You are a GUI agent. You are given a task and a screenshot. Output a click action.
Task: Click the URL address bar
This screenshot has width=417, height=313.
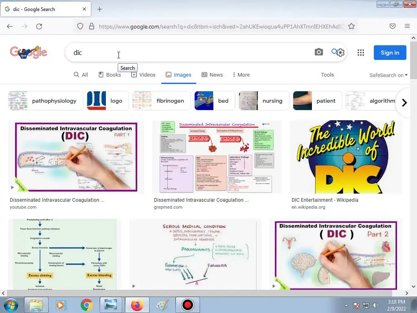[221, 26]
